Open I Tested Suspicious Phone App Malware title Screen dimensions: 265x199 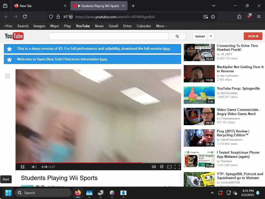click(x=238, y=154)
